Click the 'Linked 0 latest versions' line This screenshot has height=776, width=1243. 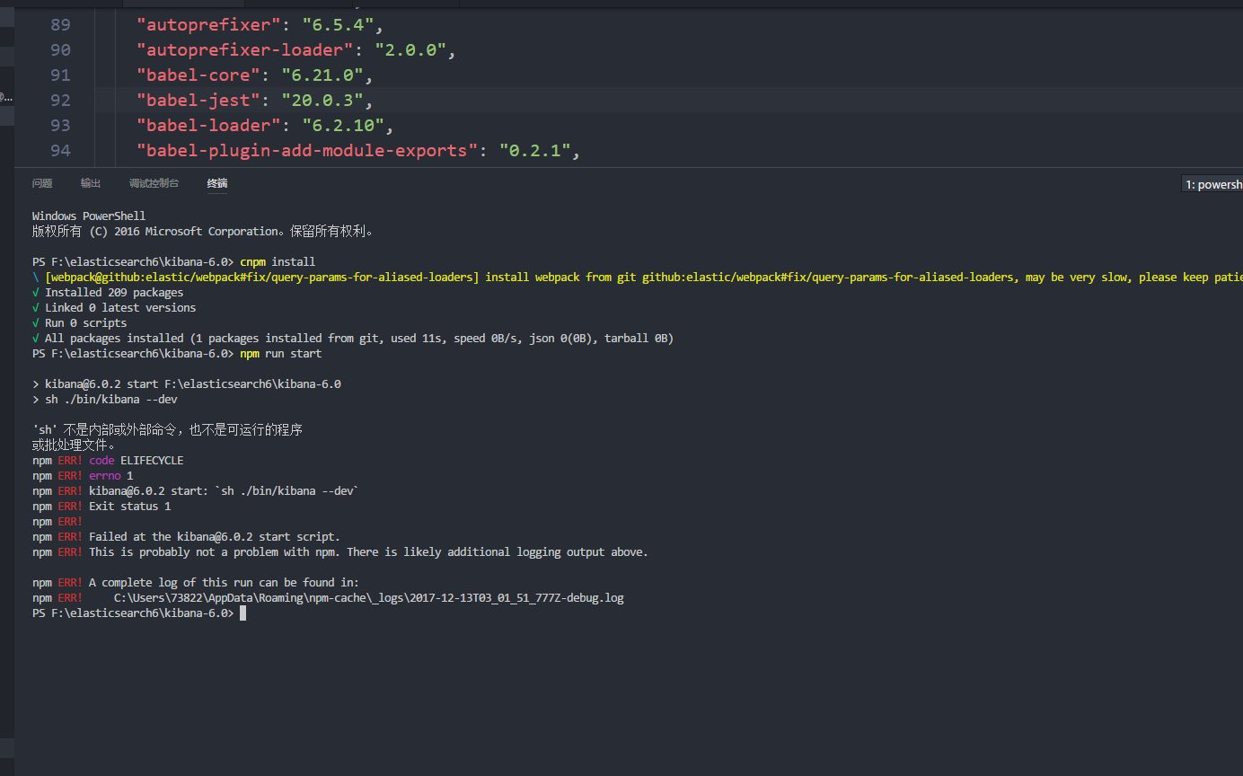114,308
